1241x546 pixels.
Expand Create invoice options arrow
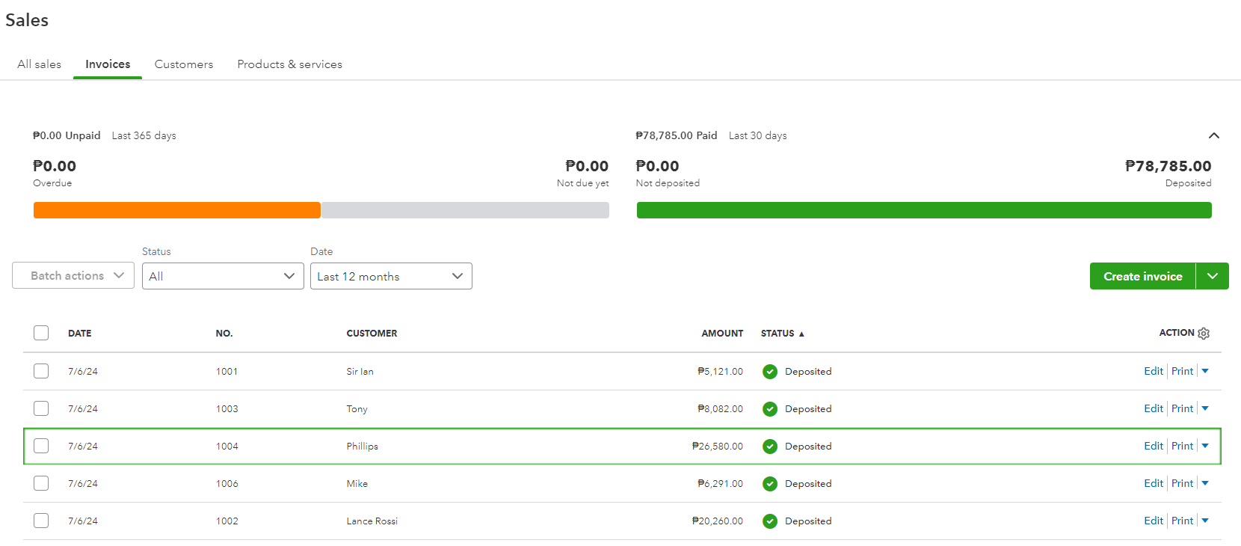pos(1213,276)
